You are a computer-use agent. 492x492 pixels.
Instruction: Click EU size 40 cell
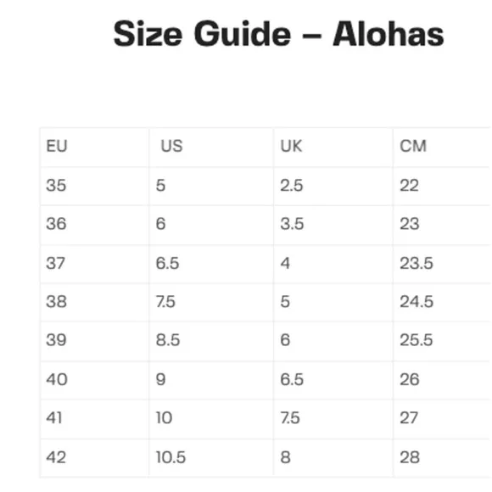coord(95,380)
